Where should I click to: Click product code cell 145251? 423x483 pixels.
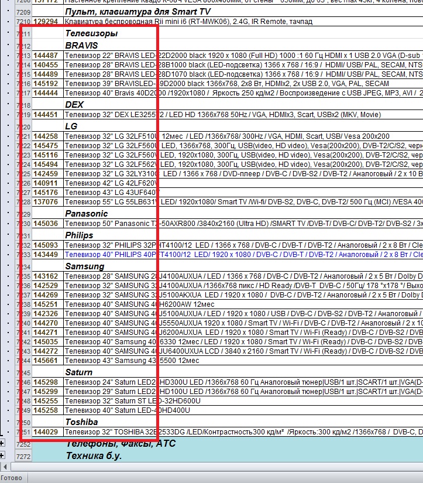click(x=48, y=304)
